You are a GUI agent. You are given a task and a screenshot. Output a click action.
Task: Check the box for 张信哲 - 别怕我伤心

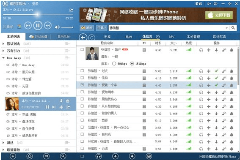point(82,99)
